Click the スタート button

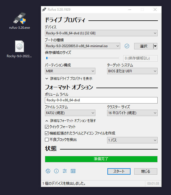pyautogui.click(x=119, y=171)
